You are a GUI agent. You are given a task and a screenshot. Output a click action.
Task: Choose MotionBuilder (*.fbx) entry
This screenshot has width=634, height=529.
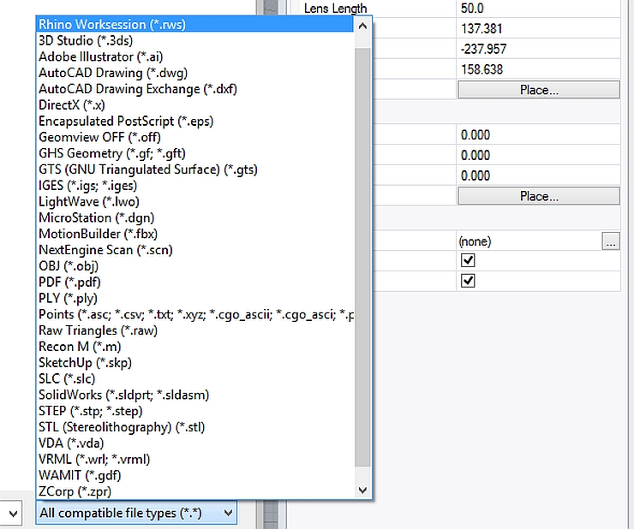pyautogui.click(x=194, y=234)
